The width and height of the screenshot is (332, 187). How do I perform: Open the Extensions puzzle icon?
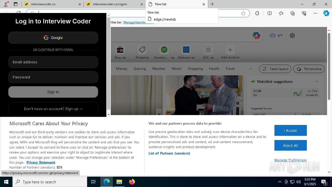pyautogui.click(x=257, y=13)
